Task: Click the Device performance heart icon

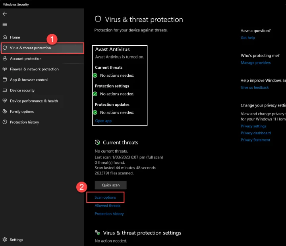Action: 5,101
